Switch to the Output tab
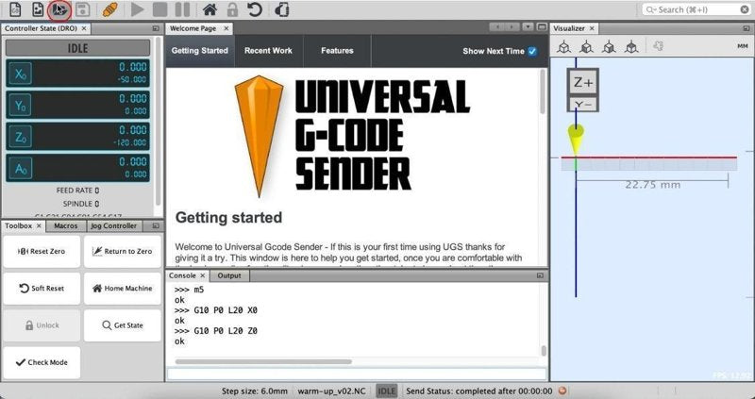The height and width of the screenshot is (399, 755). point(229,275)
